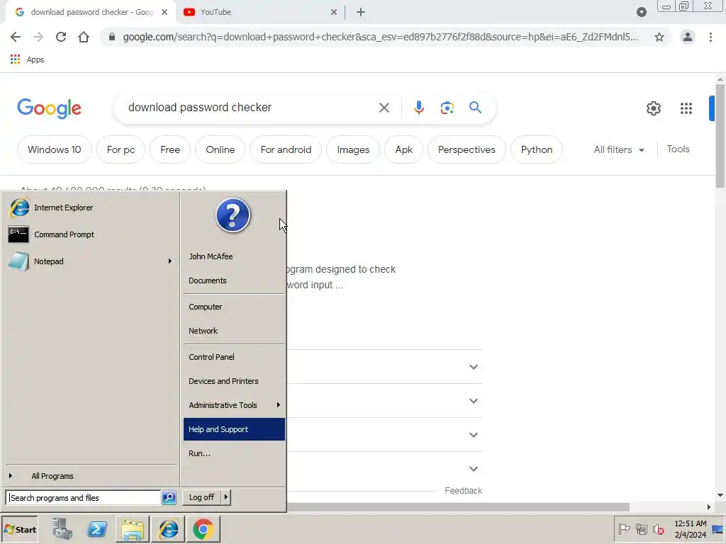Apply the Free filter chip

(x=170, y=150)
